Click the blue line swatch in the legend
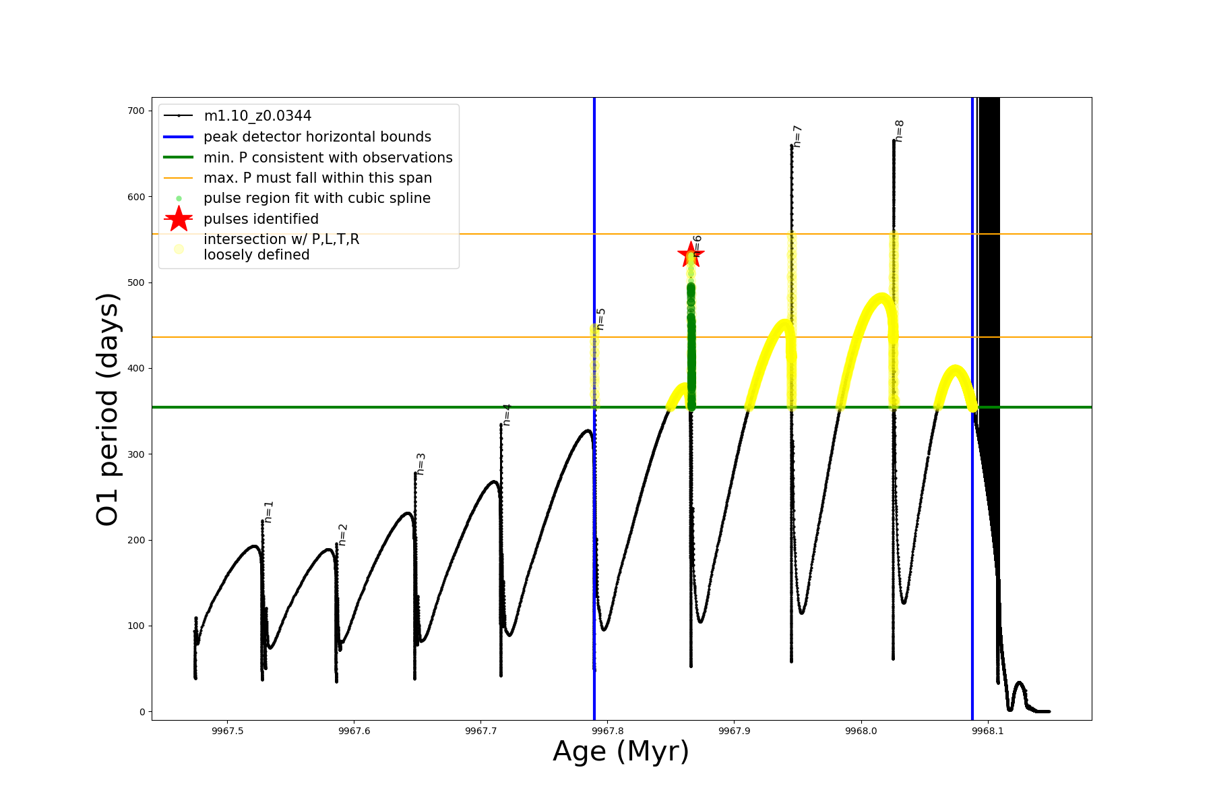 tap(179, 137)
